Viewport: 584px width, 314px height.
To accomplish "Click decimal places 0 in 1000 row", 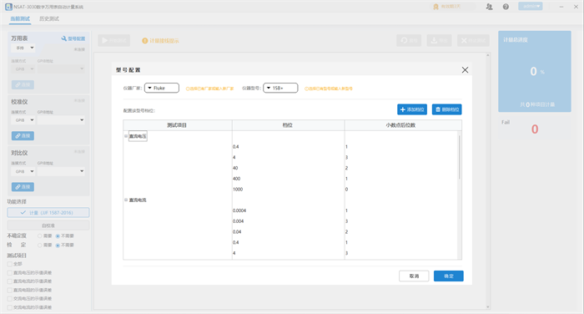I will click(346, 190).
